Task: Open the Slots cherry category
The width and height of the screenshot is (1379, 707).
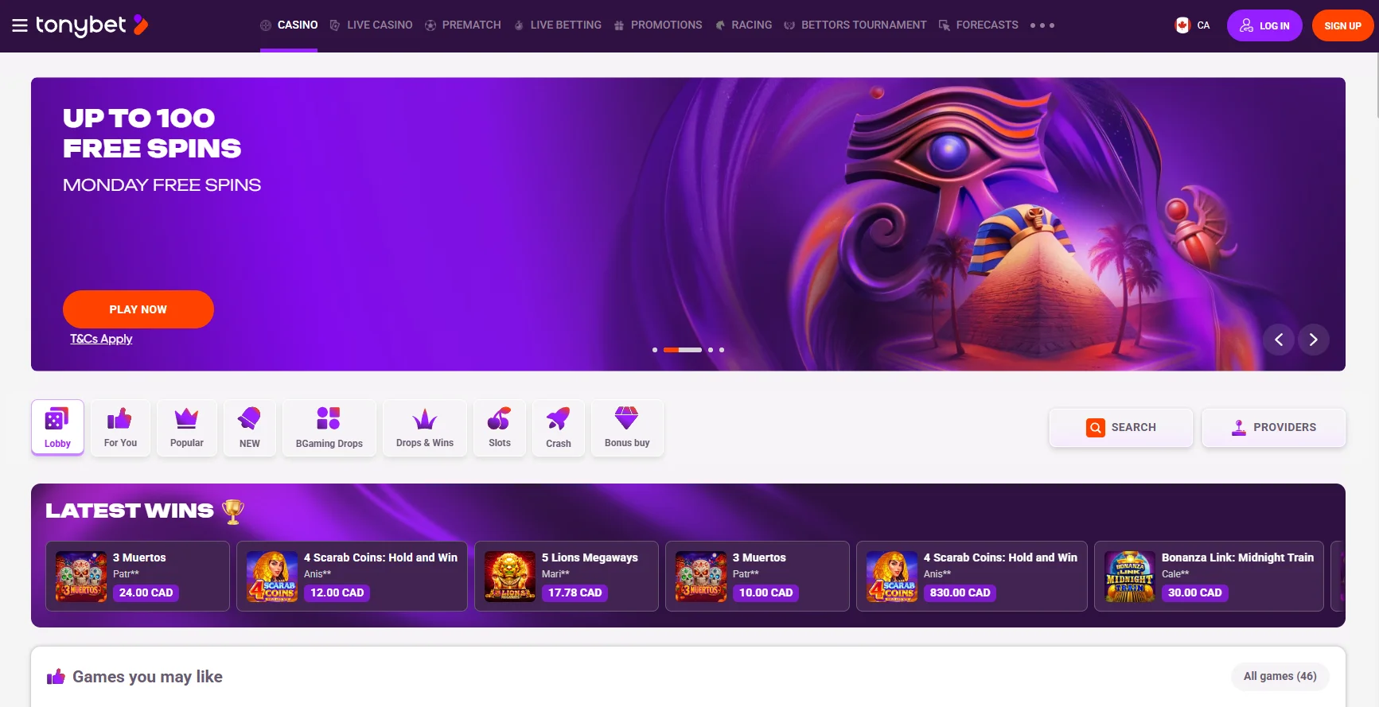Action: (x=500, y=427)
